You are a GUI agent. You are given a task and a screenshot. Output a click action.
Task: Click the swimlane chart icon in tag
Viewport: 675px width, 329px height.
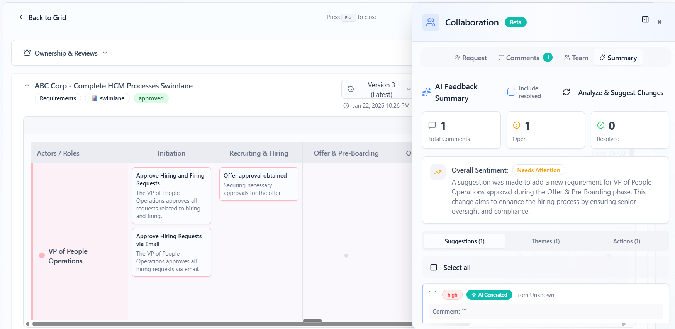point(94,98)
